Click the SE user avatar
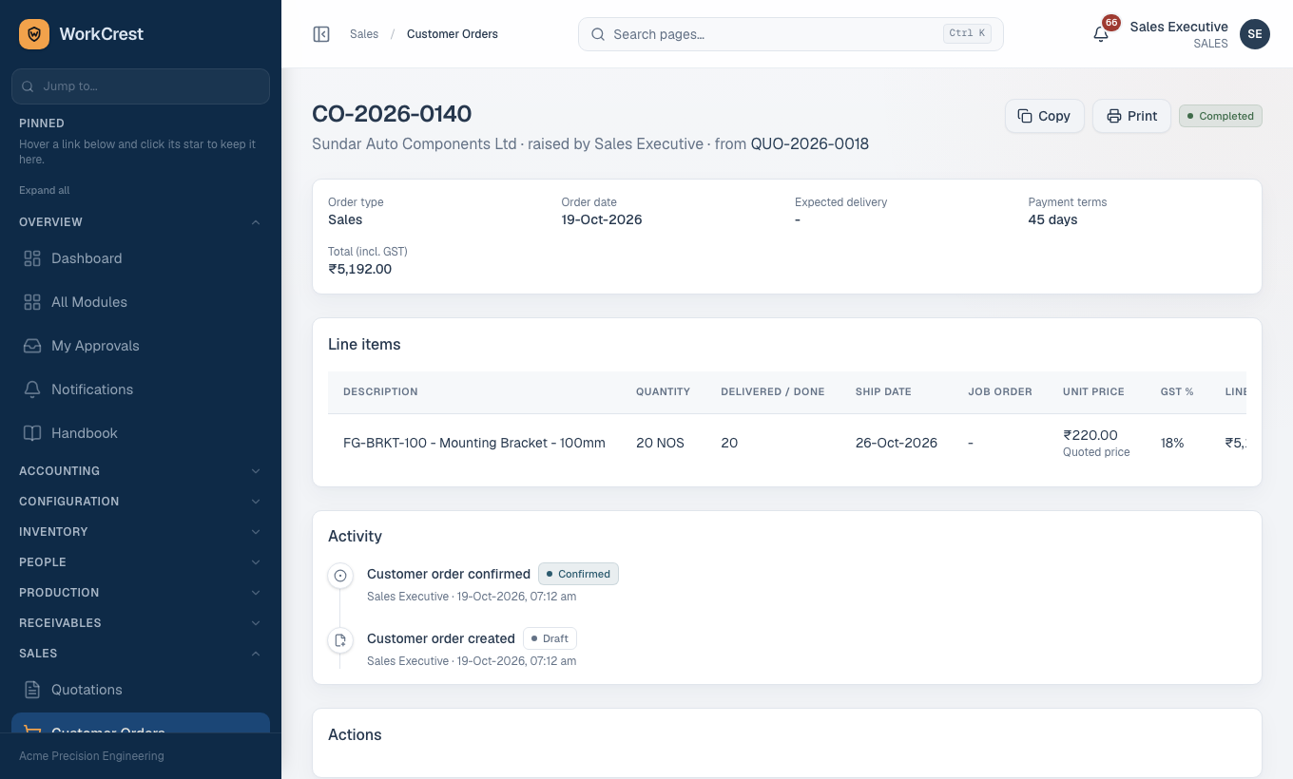Image resolution: width=1293 pixels, height=779 pixels. coord(1255,34)
